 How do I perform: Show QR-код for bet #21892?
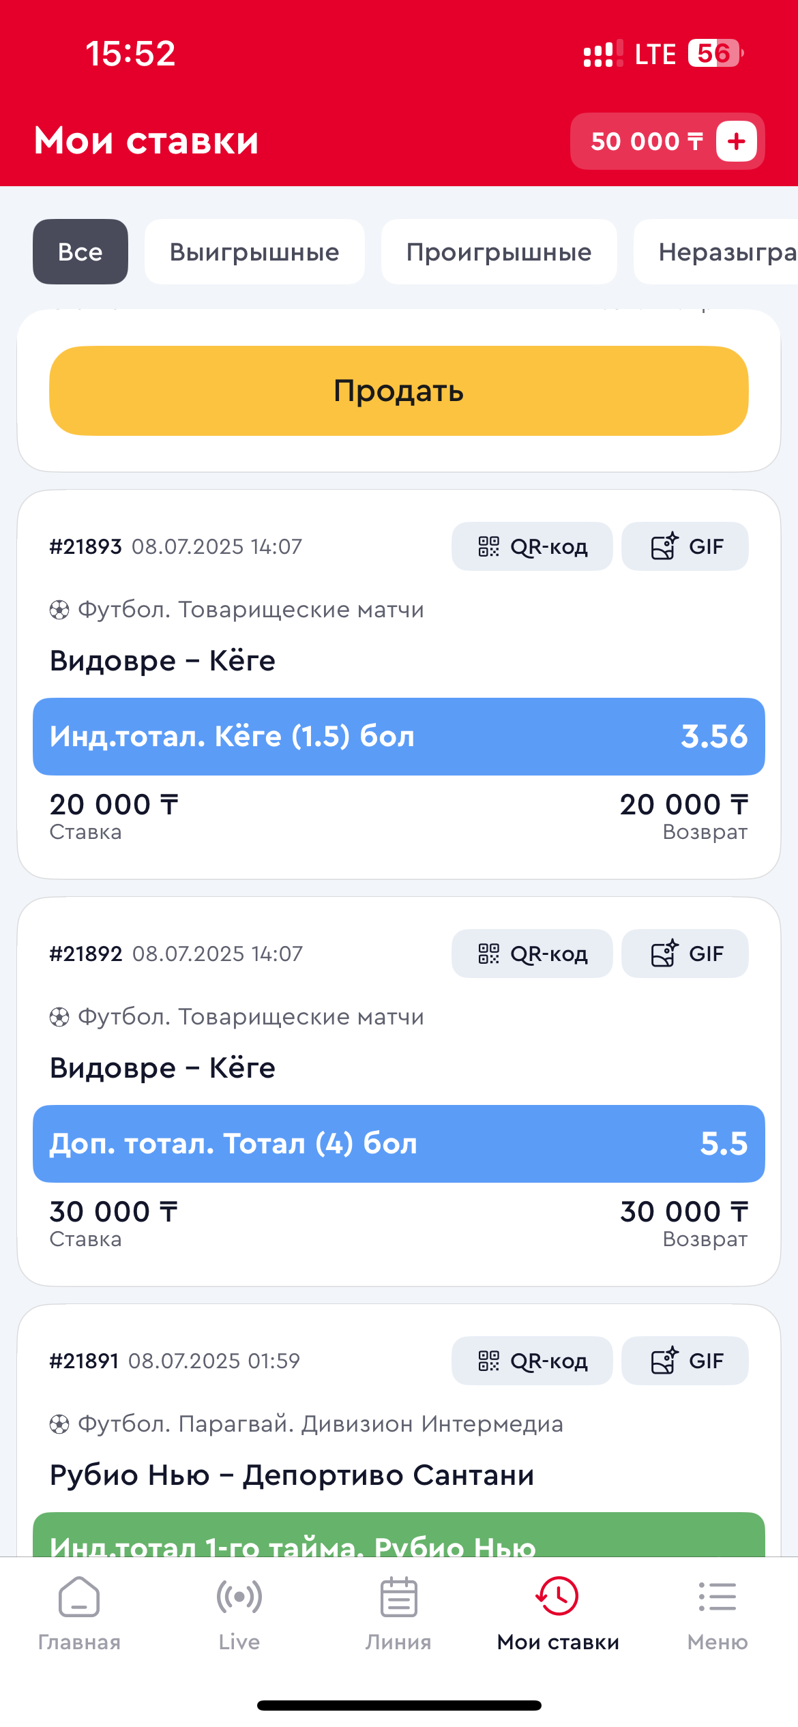coord(532,954)
